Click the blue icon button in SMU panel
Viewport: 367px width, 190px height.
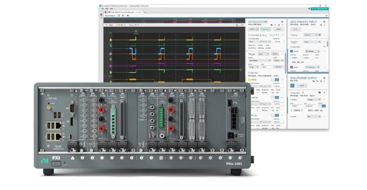(292, 86)
